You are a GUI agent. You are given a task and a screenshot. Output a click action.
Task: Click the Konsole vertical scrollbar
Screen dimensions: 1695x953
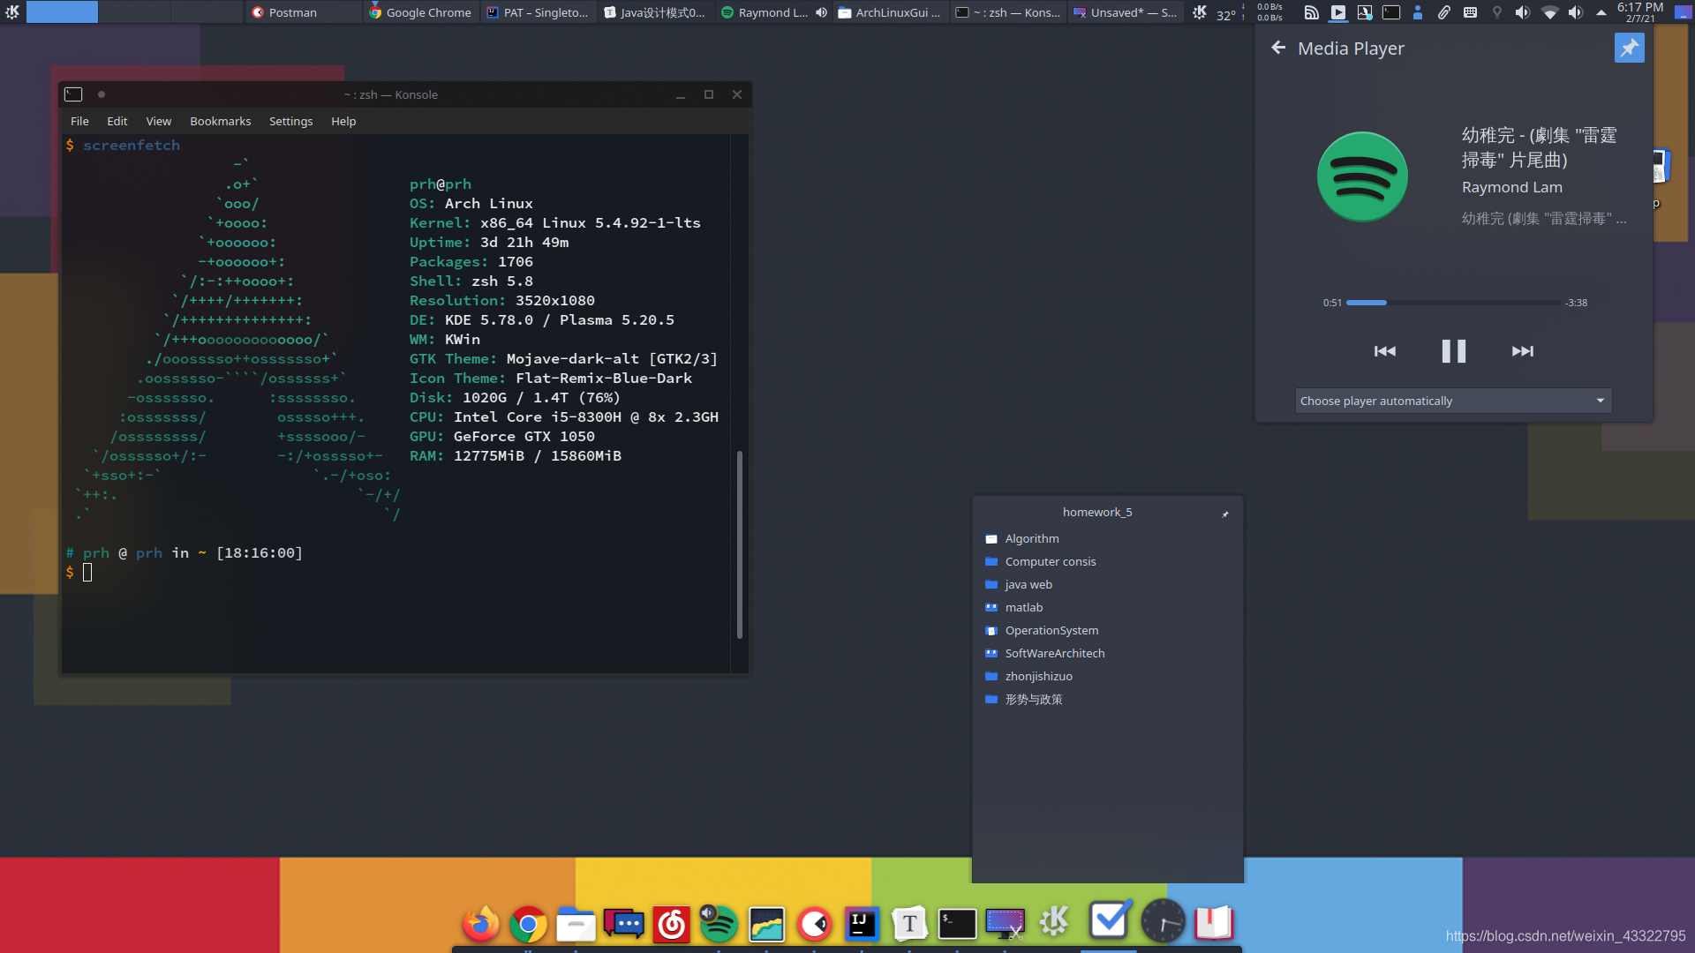coord(740,544)
